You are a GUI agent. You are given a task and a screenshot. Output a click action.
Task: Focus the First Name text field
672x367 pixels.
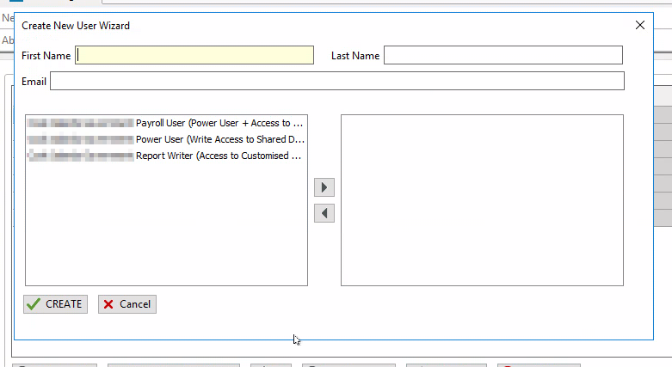(x=195, y=55)
